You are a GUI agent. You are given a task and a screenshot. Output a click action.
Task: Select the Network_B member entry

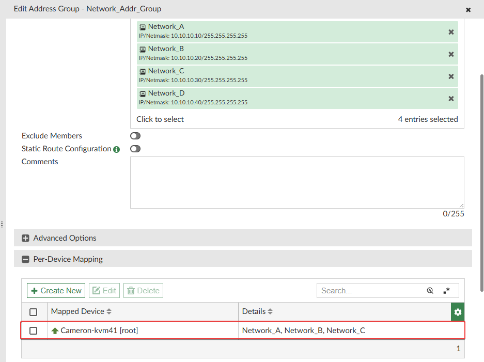pyautogui.click(x=297, y=54)
